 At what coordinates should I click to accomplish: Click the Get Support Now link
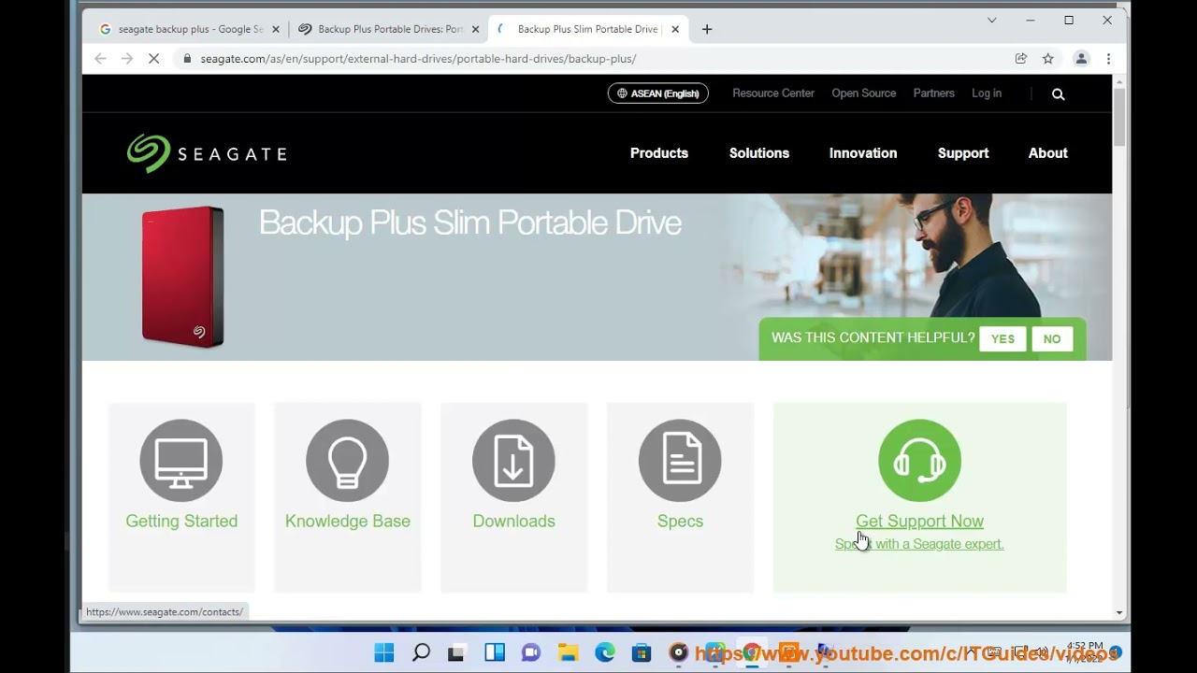point(919,522)
